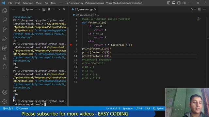Click the highlighted 6 output in terminal
The image size is (209, 117).
click(14, 97)
